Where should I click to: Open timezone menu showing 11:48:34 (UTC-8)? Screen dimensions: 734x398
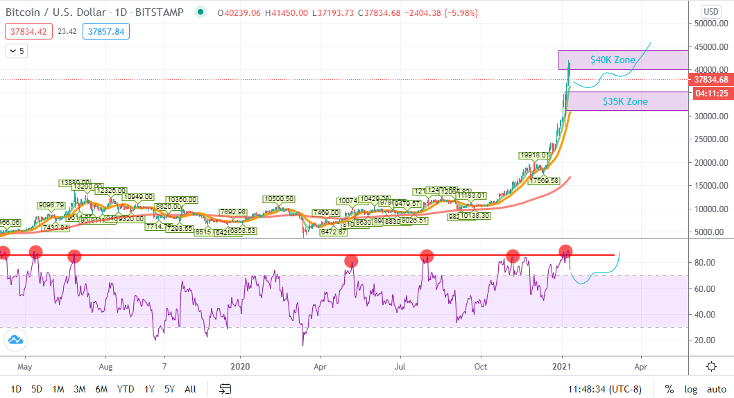605,389
